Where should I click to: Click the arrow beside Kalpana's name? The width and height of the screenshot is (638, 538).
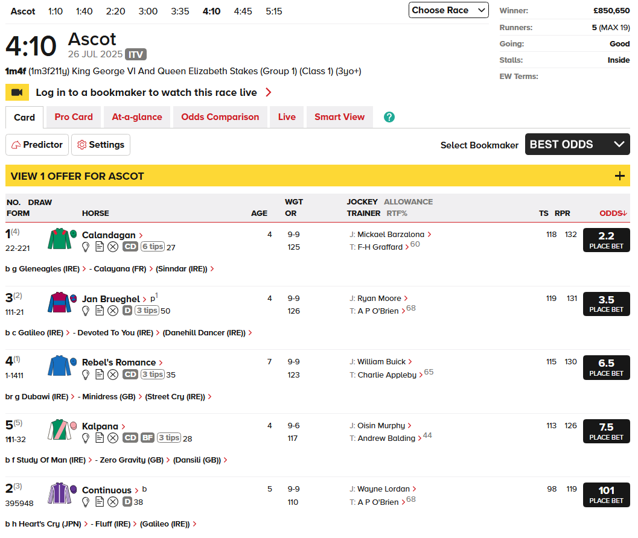click(123, 426)
